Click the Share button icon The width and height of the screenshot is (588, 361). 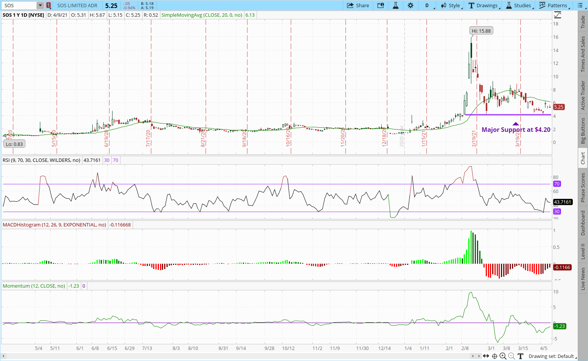pyautogui.click(x=350, y=5)
